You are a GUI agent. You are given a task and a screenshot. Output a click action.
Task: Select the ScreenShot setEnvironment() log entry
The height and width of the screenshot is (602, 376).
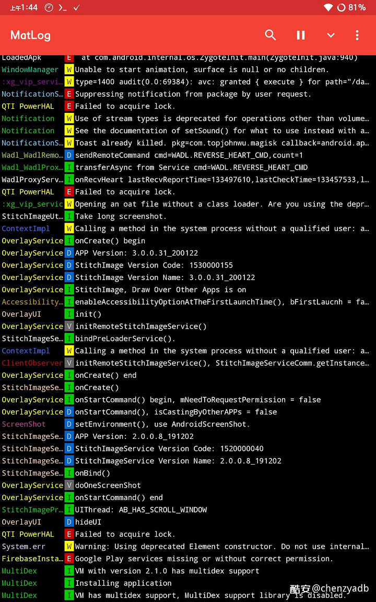pyautogui.click(x=188, y=424)
